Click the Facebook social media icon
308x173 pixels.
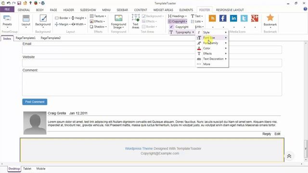[223, 18]
